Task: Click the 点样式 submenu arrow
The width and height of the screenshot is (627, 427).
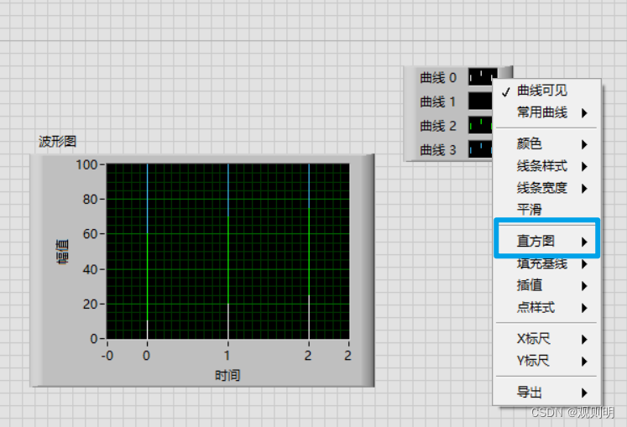Action: coord(584,308)
